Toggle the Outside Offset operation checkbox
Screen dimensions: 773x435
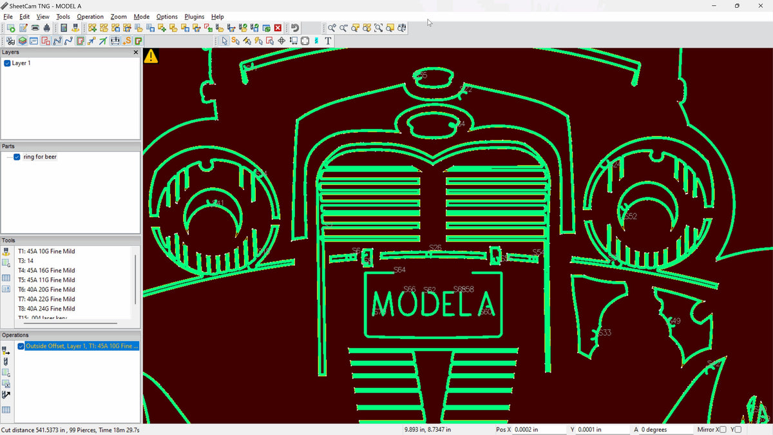[21, 346]
